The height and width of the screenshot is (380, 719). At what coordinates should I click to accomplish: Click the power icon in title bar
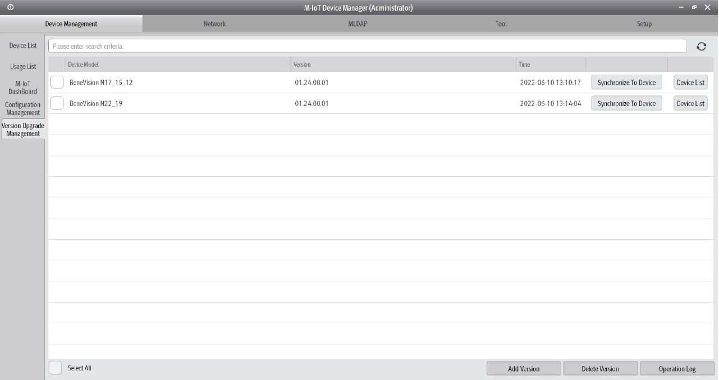coord(11,7)
